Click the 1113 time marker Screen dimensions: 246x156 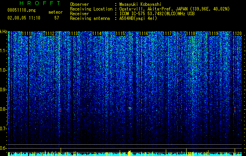(74, 34)
